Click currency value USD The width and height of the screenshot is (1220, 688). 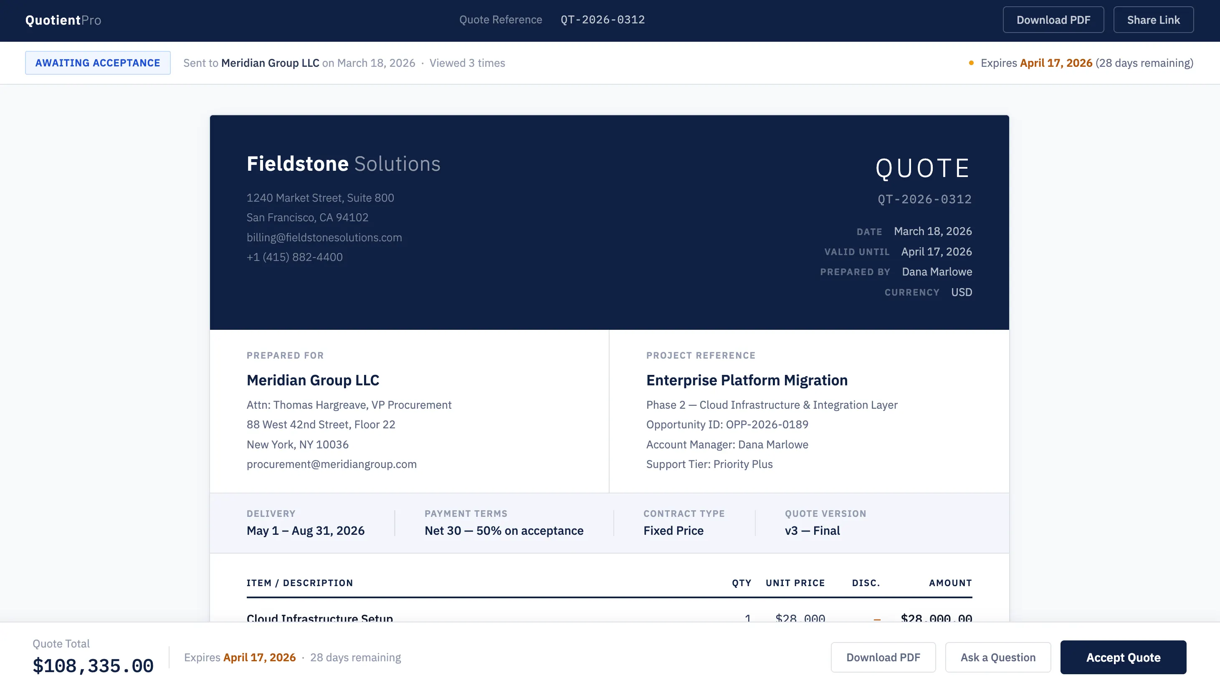(962, 293)
